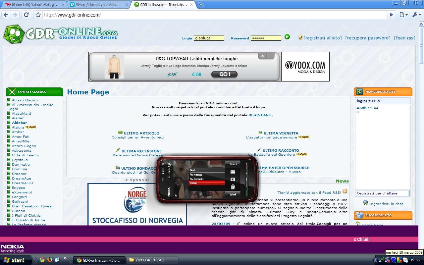424x265 pixels.
Task: Click the ULTIMO ARTICOLO green icon
Action: click(120, 132)
